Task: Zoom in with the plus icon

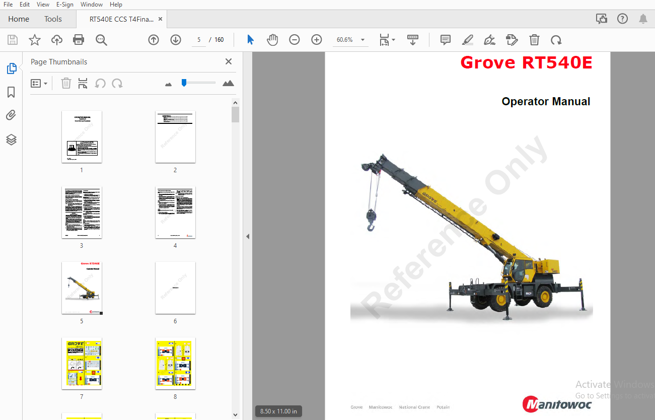Action: click(x=317, y=40)
